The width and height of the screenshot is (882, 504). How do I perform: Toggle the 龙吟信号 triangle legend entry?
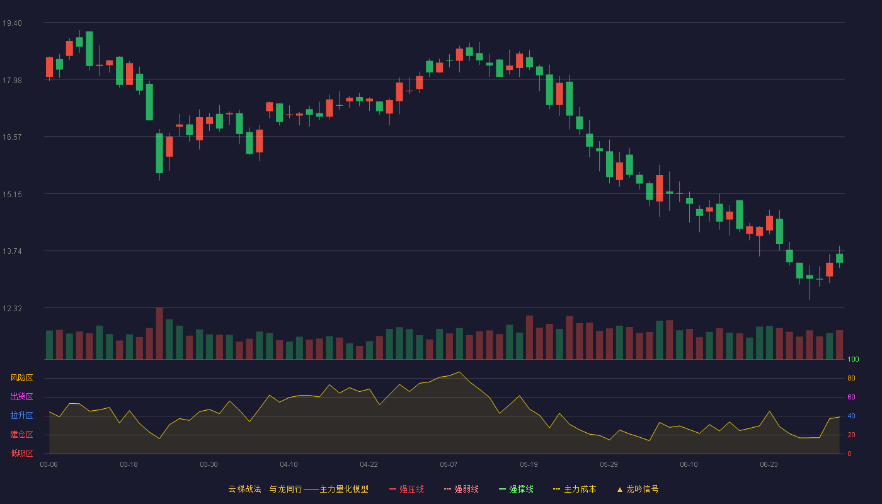tap(637, 489)
